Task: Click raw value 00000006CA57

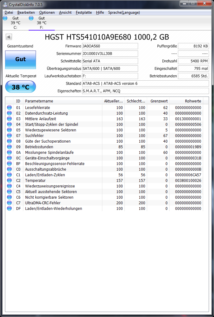Action: coord(188,175)
